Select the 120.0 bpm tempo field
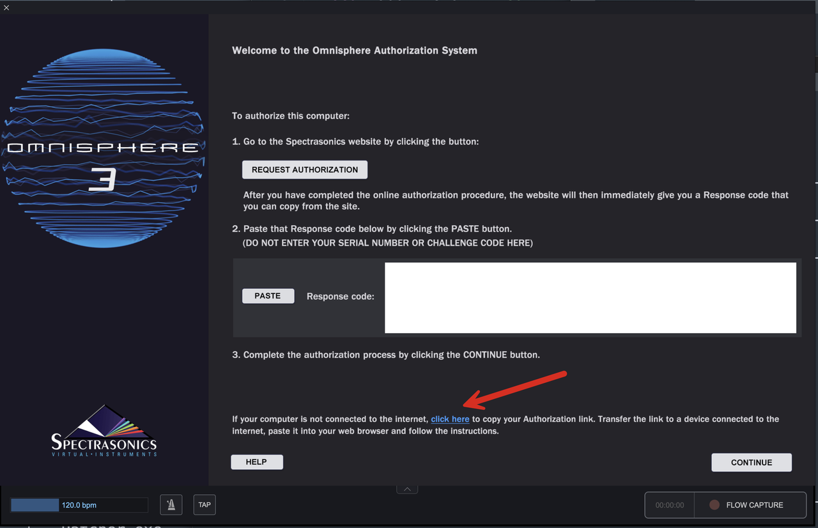The width and height of the screenshot is (818, 528). coord(79,505)
